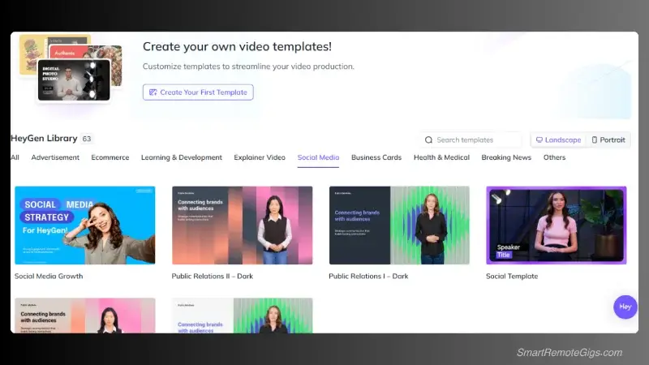The height and width of the screenshot is (365, 649).
Task: Open the Breaking News tab
Action: 506,157
